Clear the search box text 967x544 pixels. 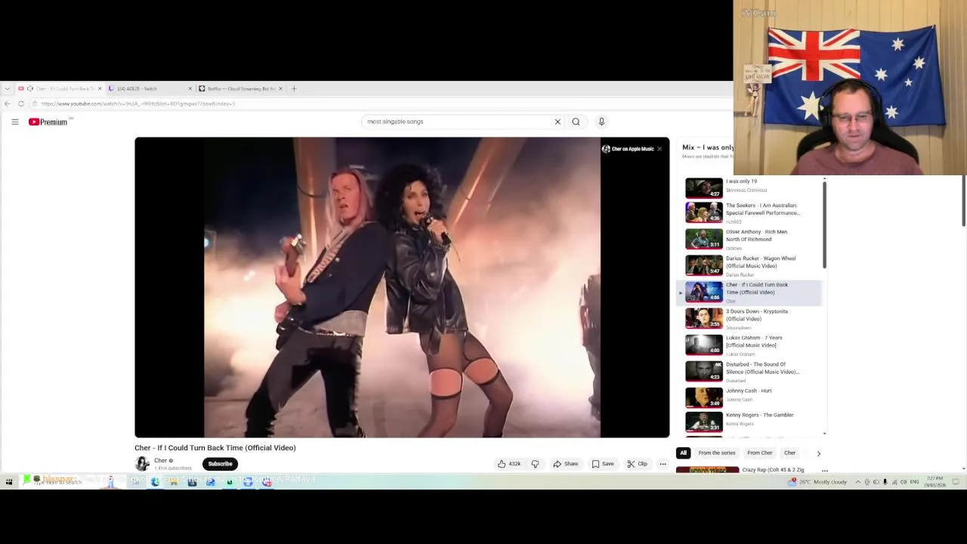pyautogui.click(x=558, y=122)
